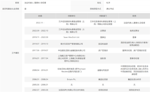Click the department 资产管理部

(x=103, y=50)
